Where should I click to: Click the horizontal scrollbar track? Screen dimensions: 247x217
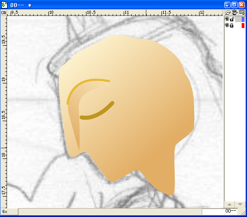point(110,212)
